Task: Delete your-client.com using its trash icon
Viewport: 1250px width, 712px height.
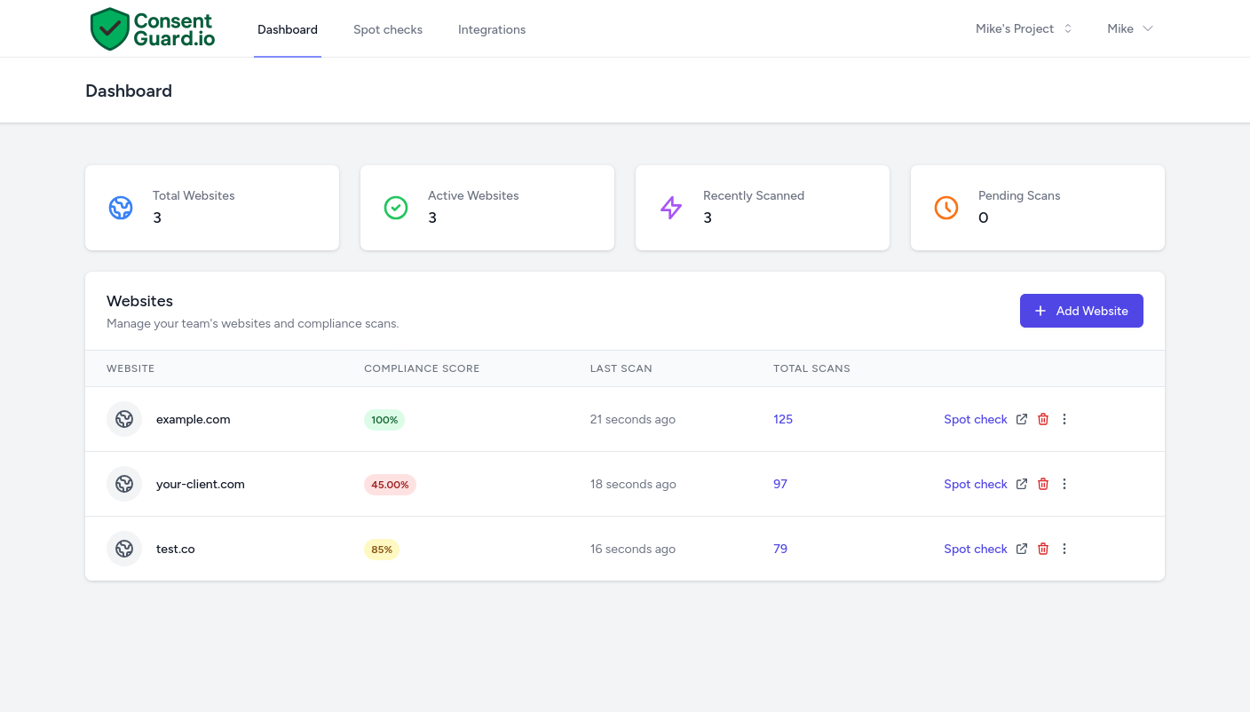Action: click(1043, 483)
